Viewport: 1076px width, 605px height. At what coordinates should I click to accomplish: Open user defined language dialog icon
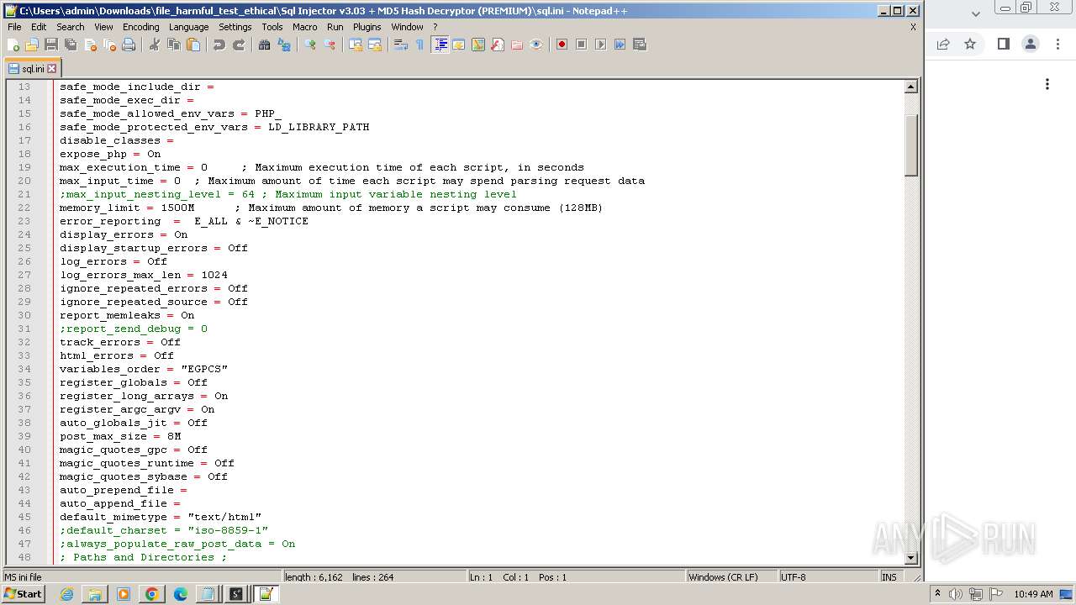click(459, 45)
